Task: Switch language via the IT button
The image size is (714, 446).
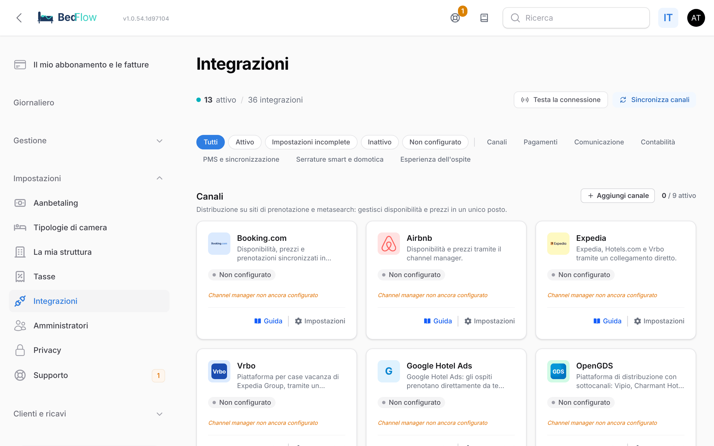Action: [668, 18]
